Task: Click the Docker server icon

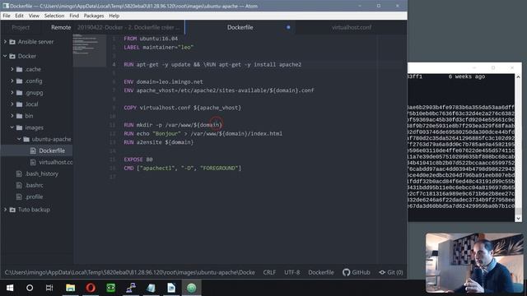Action: pos(12,57)
